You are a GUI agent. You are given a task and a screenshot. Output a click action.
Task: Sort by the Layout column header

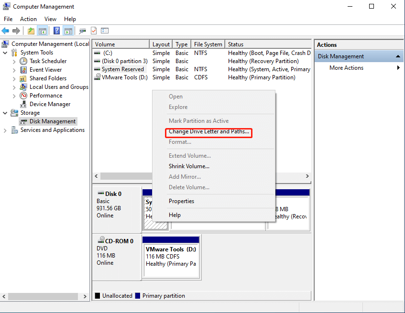coord(161,44)
